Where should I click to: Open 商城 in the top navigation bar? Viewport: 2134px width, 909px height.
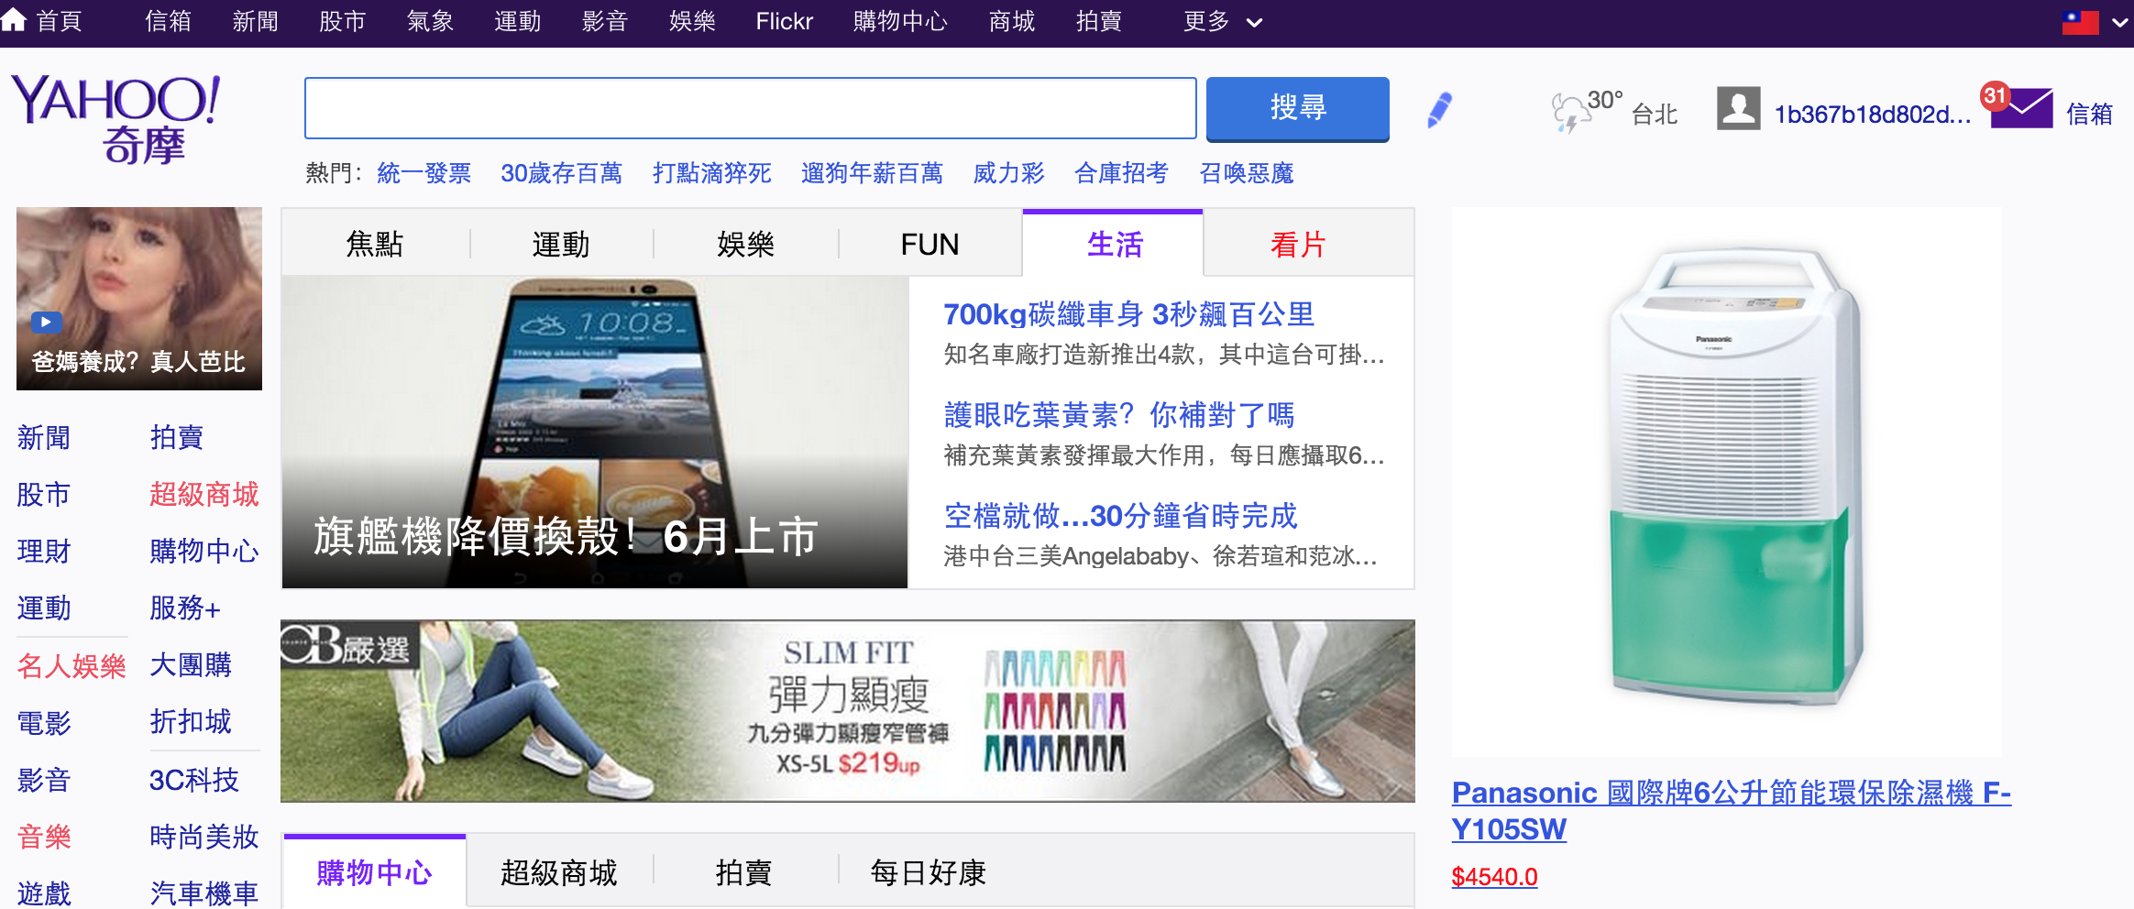click(1012, 21)
